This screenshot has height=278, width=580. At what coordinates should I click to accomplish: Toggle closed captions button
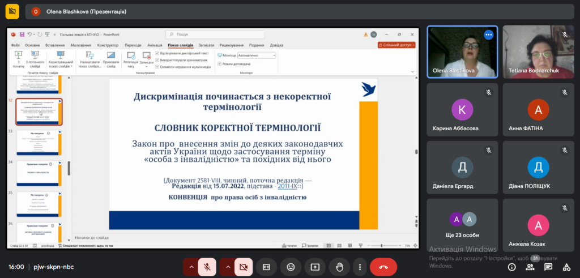pyautogui.click(x=266, y=267)
